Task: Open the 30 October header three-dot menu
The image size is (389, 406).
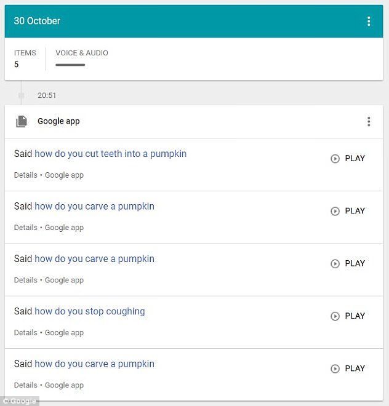Action: click(369, 22)
